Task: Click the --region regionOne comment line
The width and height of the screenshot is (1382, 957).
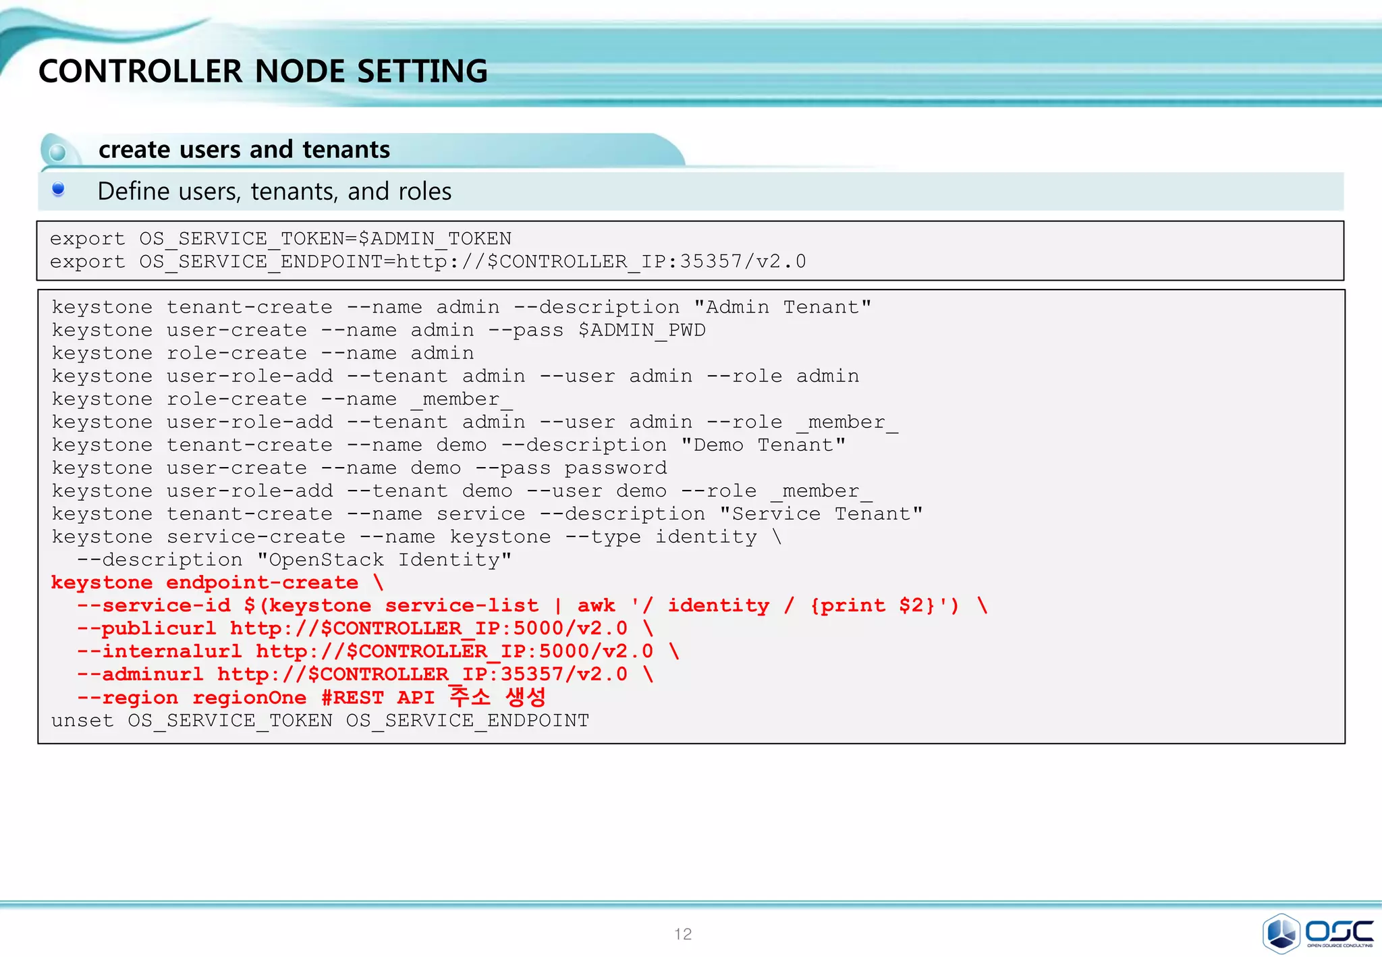Action: tap(310, 698)
